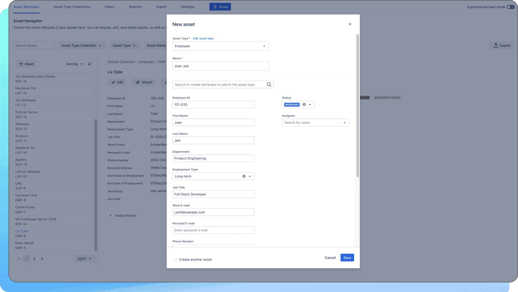
Task: Close the New asset dialog
Action: click(350, 24)
